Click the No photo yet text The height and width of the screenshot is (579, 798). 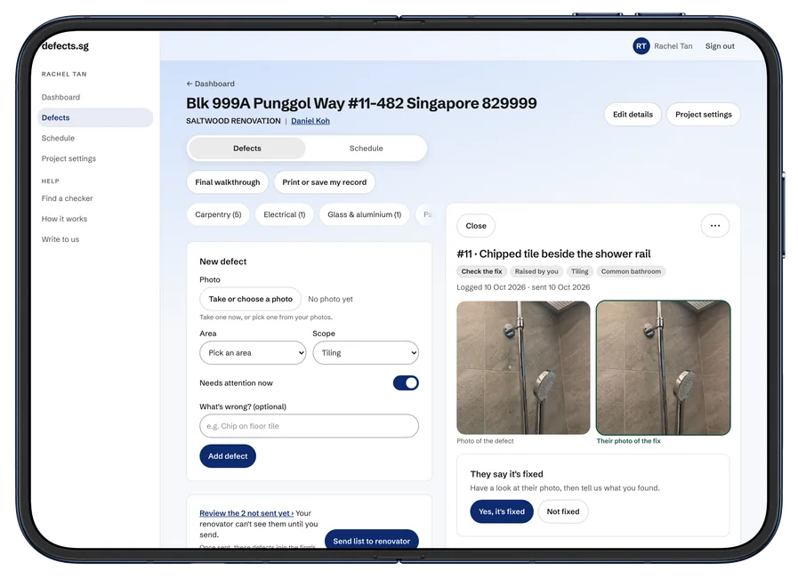click(x=330, y=299)
